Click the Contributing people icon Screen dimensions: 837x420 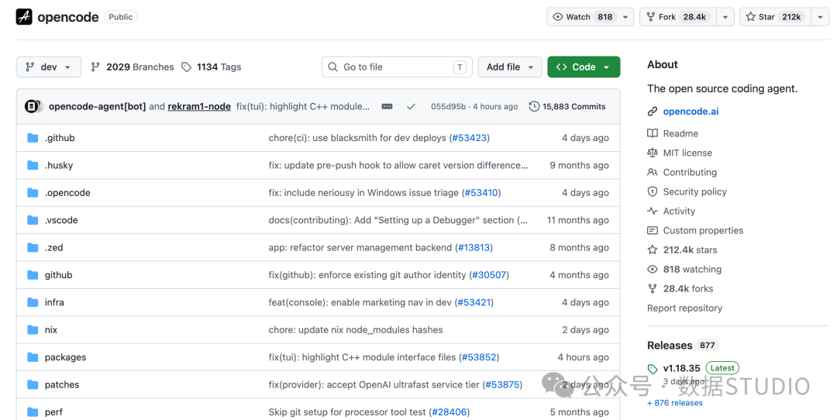tap(653, 172)
